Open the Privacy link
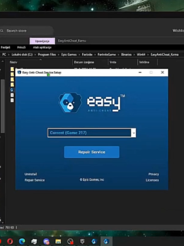This screenshot has width=184, height=246. pos(153,174)
